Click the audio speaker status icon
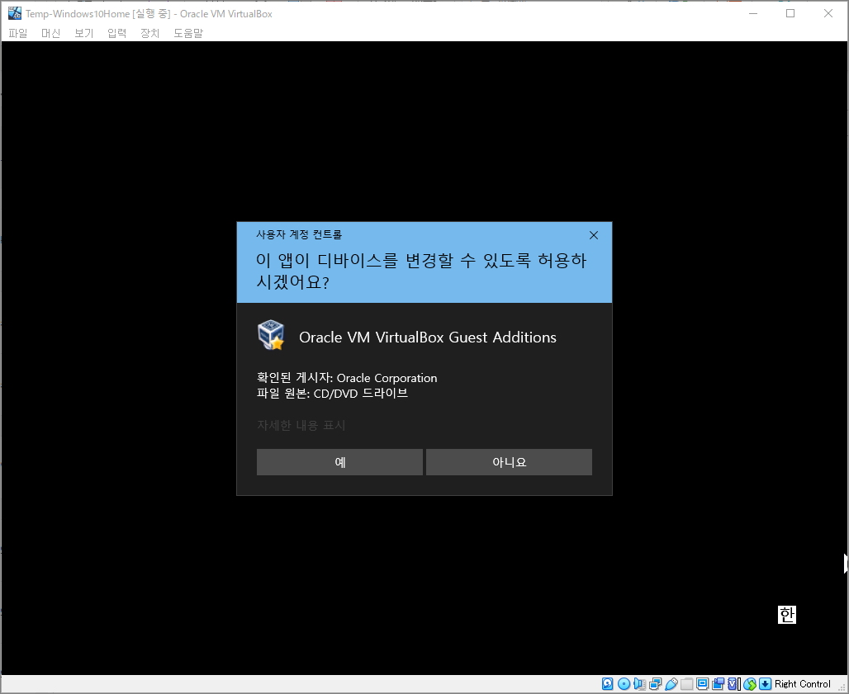 tap(639, 684)
